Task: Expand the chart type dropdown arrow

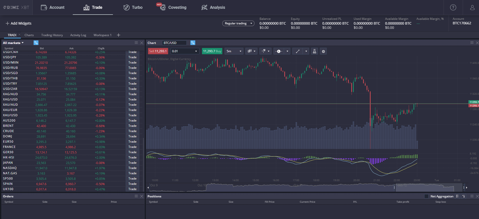Action: point(255,51)
